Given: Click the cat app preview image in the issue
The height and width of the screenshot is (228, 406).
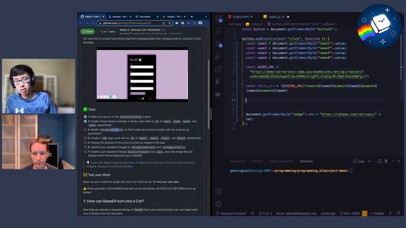Looking at the screenshot, I should (142, 75).
